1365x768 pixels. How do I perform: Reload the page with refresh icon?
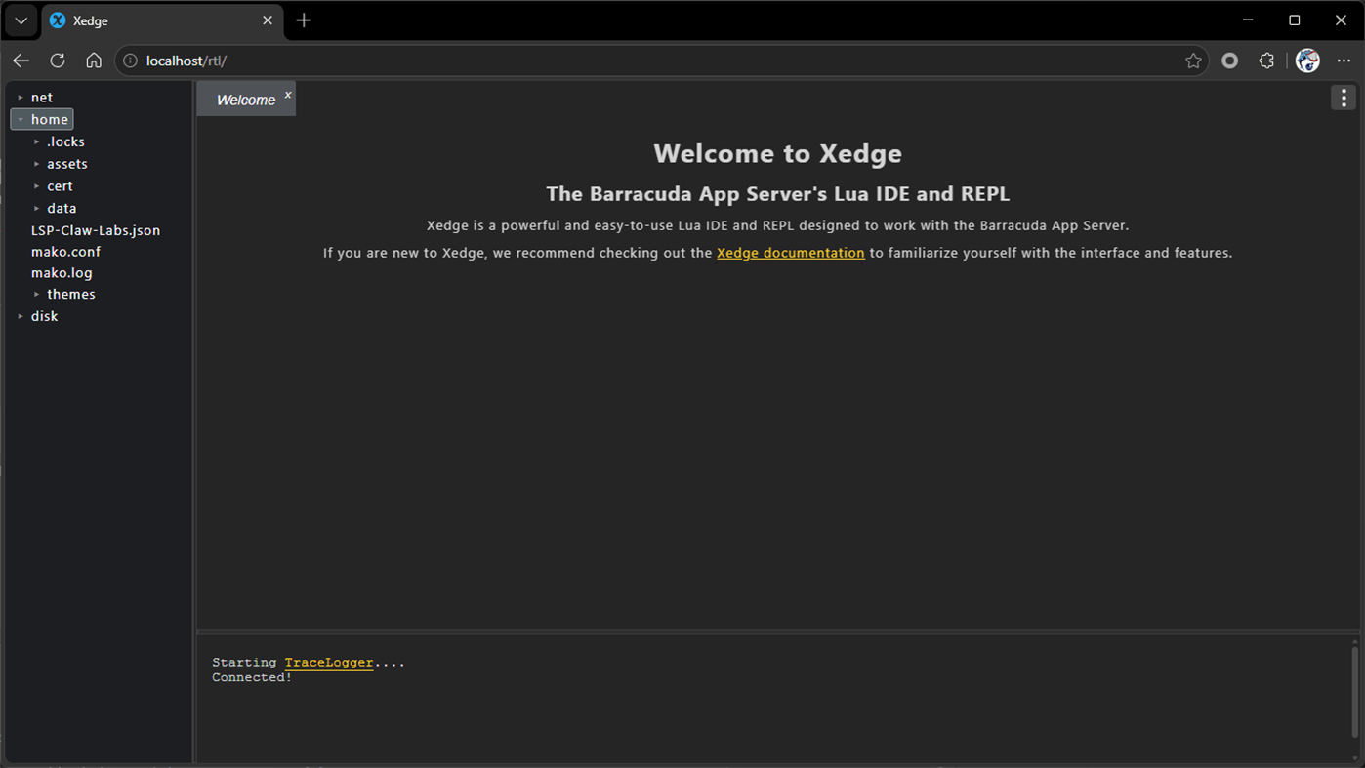click(x=58, y=61)
